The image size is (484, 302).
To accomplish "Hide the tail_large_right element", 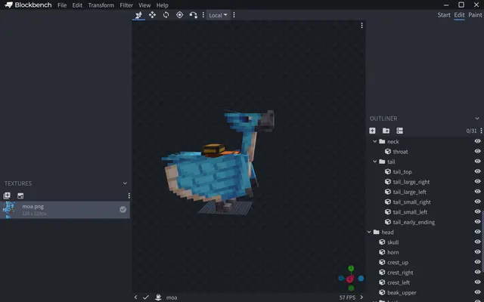I will click(477, 181).
